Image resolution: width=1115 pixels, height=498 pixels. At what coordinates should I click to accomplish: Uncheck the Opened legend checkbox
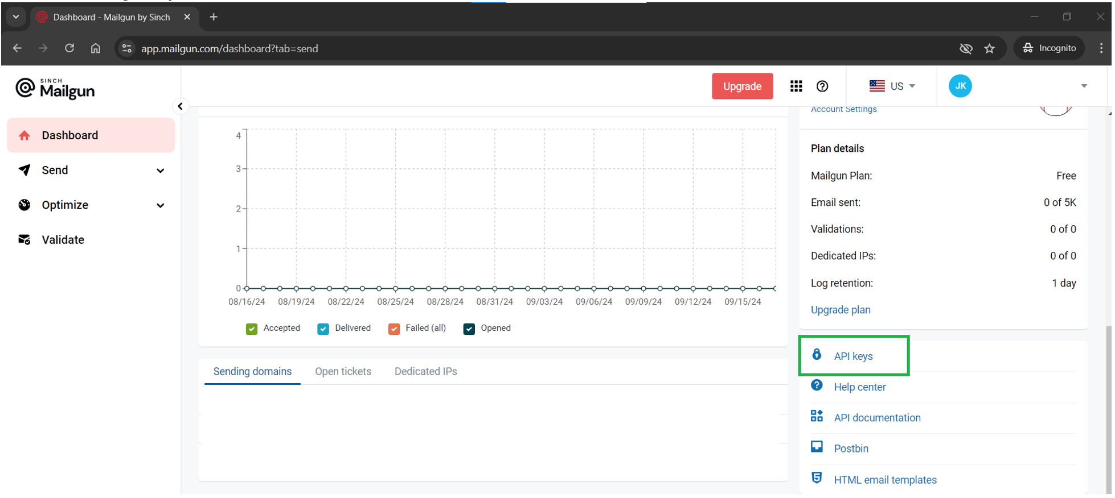click(469, 329)
